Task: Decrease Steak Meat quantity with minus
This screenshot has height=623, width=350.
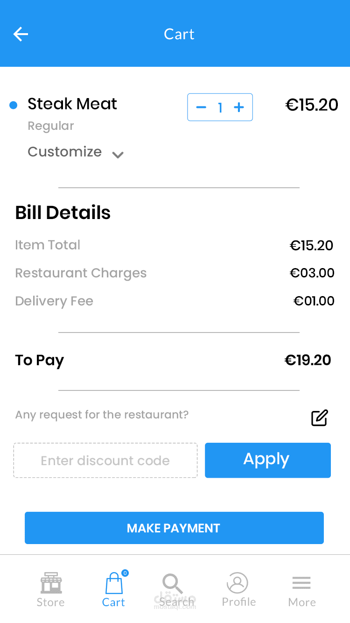Action: [201, 107]
